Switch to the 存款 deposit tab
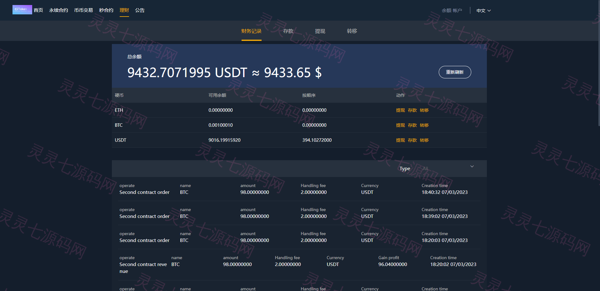Screen dimensions: 600x291 [x=288, y=31]
